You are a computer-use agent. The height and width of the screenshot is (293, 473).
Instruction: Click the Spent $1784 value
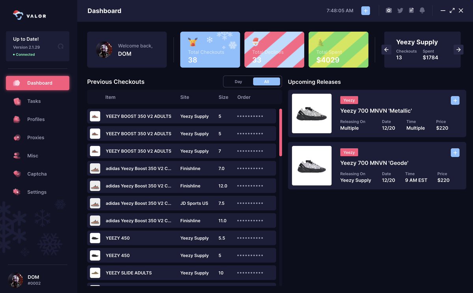(x=430, y=57)
